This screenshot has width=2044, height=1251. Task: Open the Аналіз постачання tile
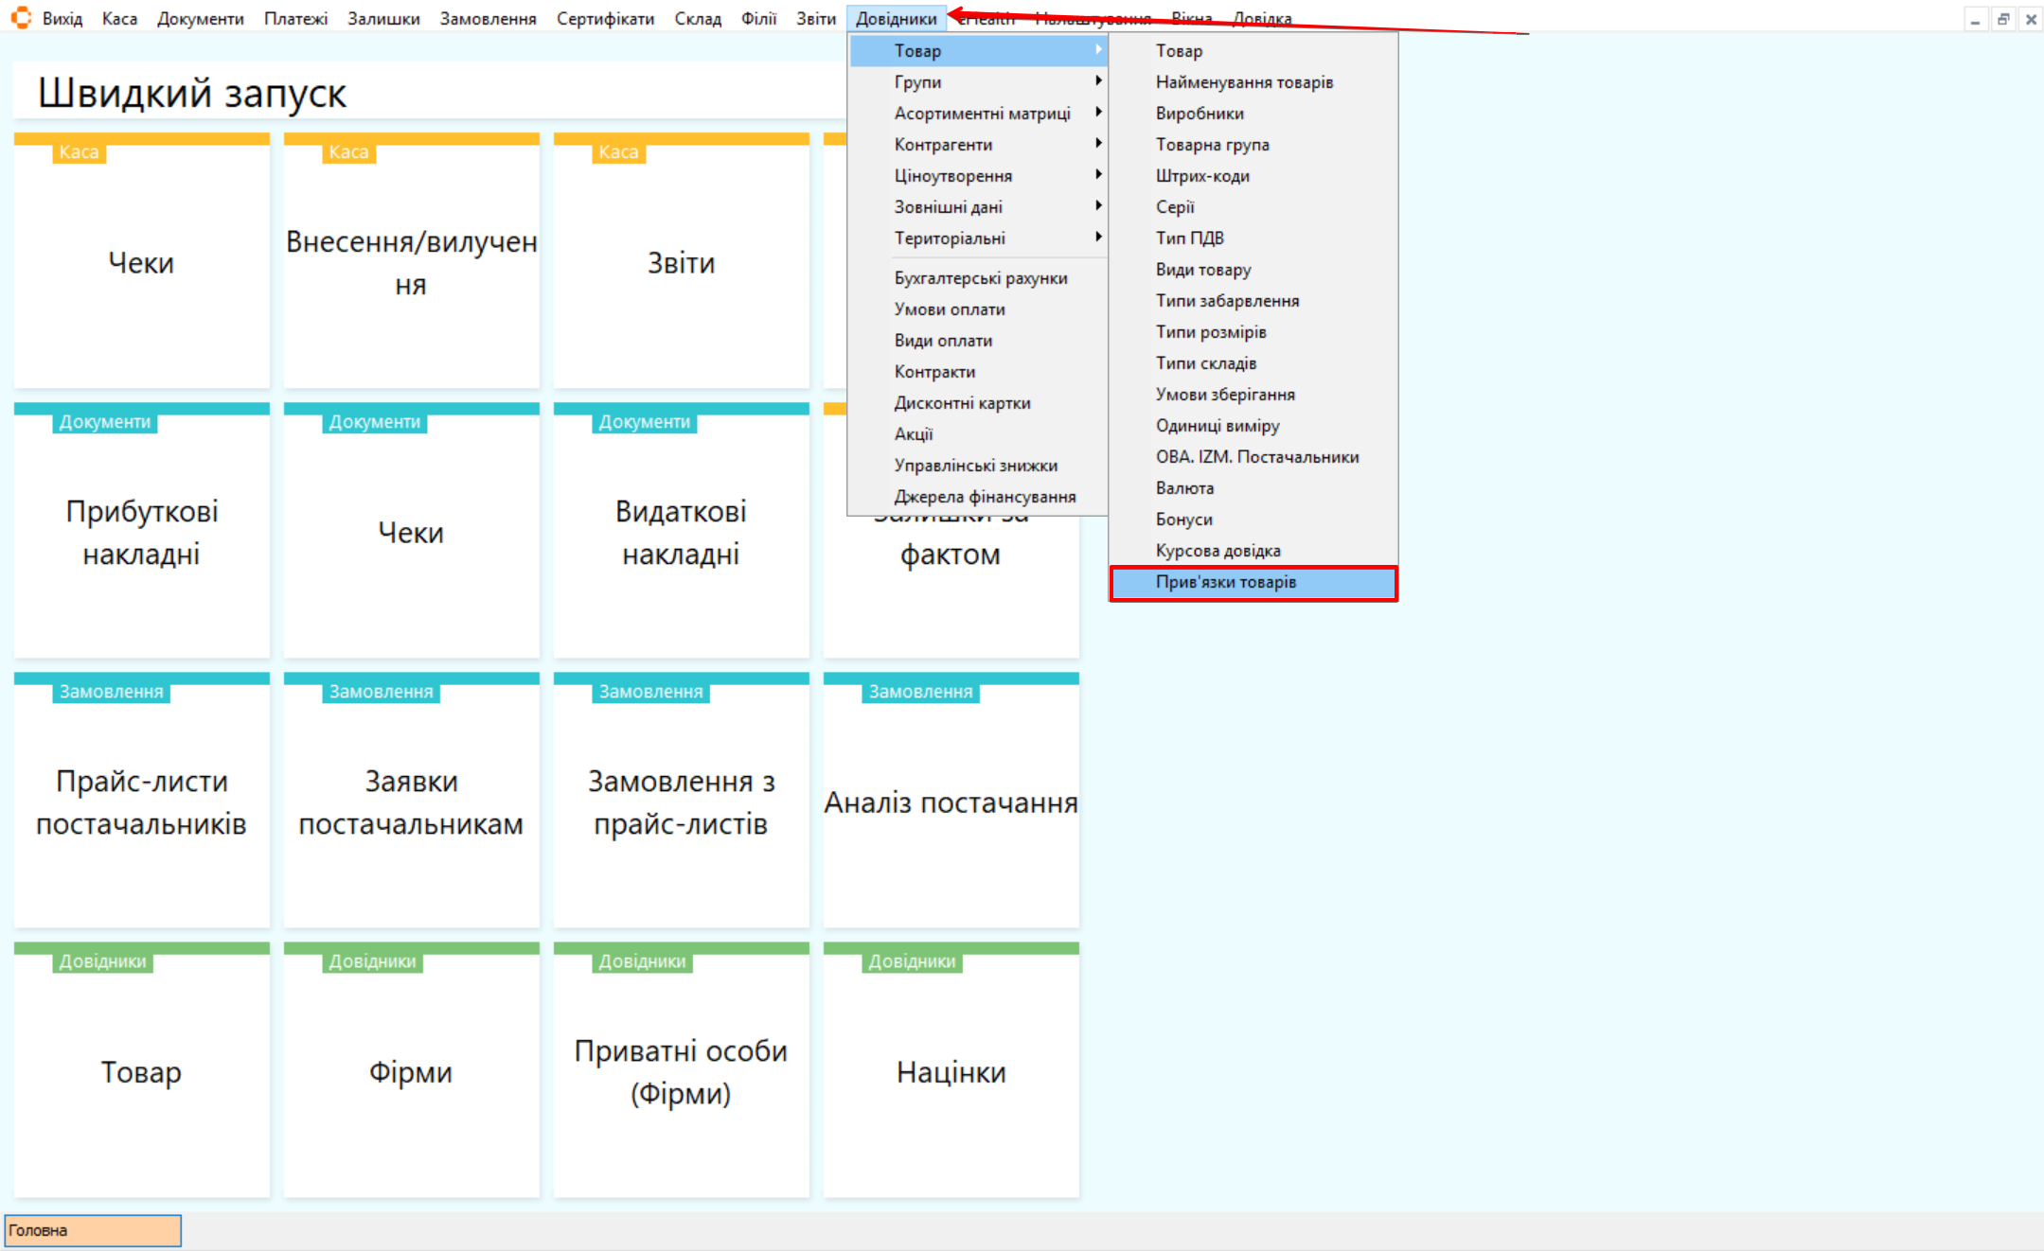click(x=951, y=802)
